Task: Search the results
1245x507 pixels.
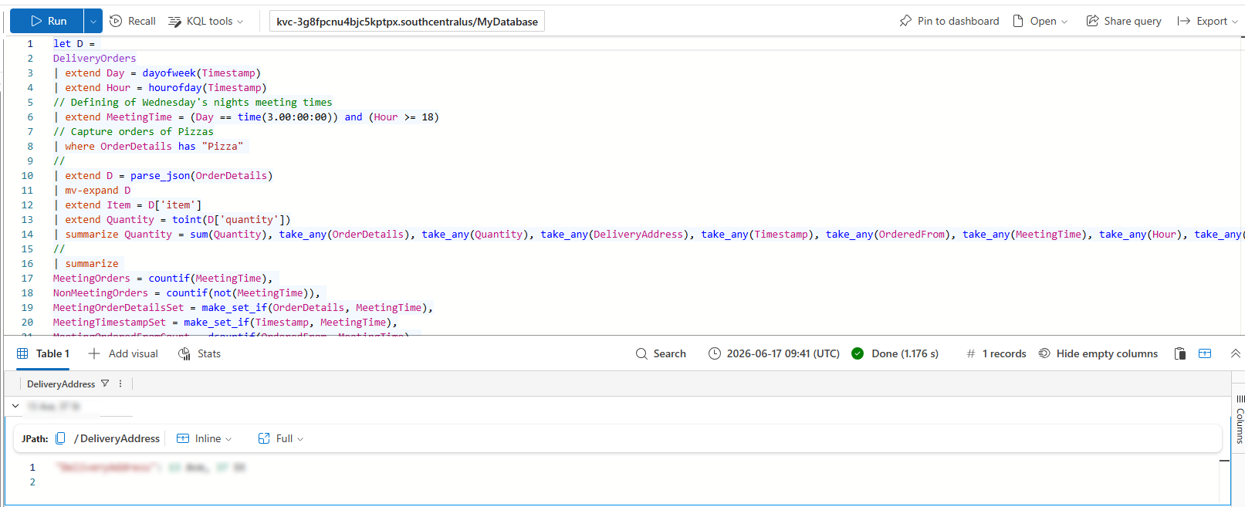Action: click(661, 353)
